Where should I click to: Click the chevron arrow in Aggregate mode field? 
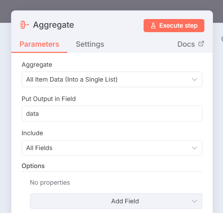click(x=194, y=80)
